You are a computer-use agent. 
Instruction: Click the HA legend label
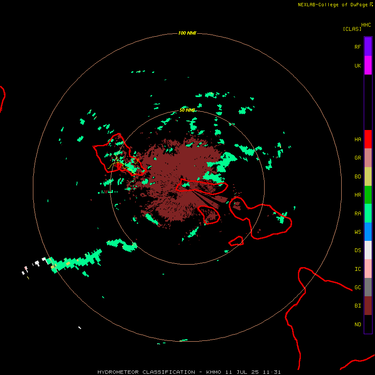point(358,139)
